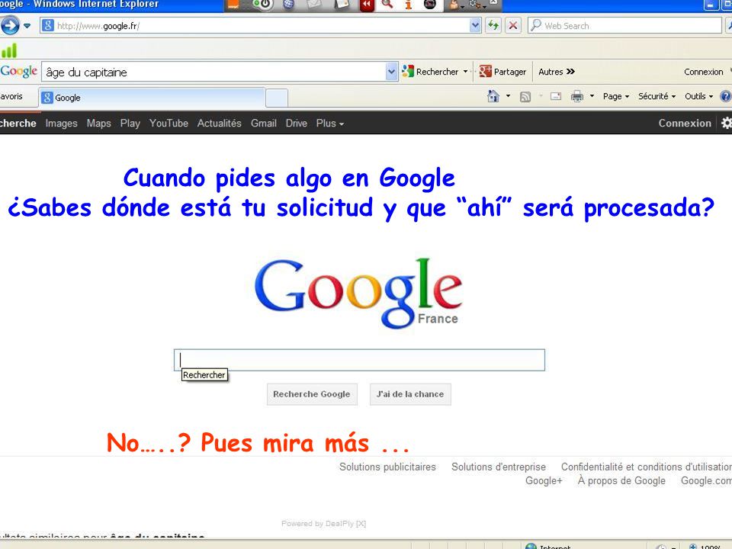Click the Web Search box
Image resolution: width=732 pixels, height=549 pixels.
click(x=624, y=26)
